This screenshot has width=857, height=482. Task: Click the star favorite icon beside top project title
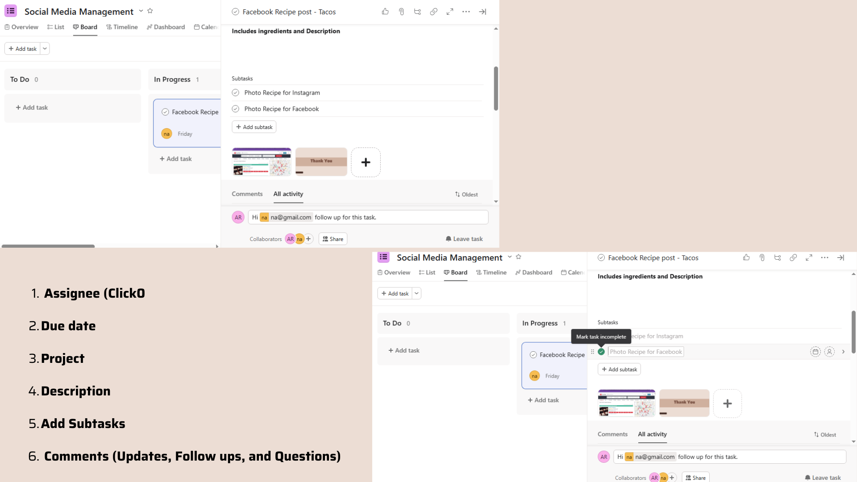point(150,11)
